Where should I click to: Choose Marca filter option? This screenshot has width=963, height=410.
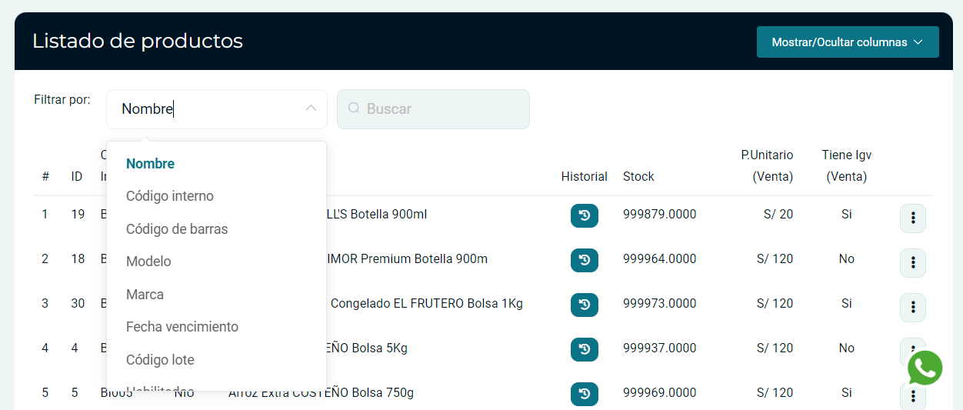point(145,295)
